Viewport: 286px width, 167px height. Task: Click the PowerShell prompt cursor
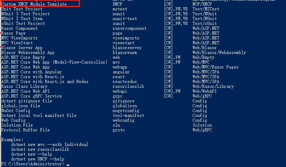click(x=68, y=165)
